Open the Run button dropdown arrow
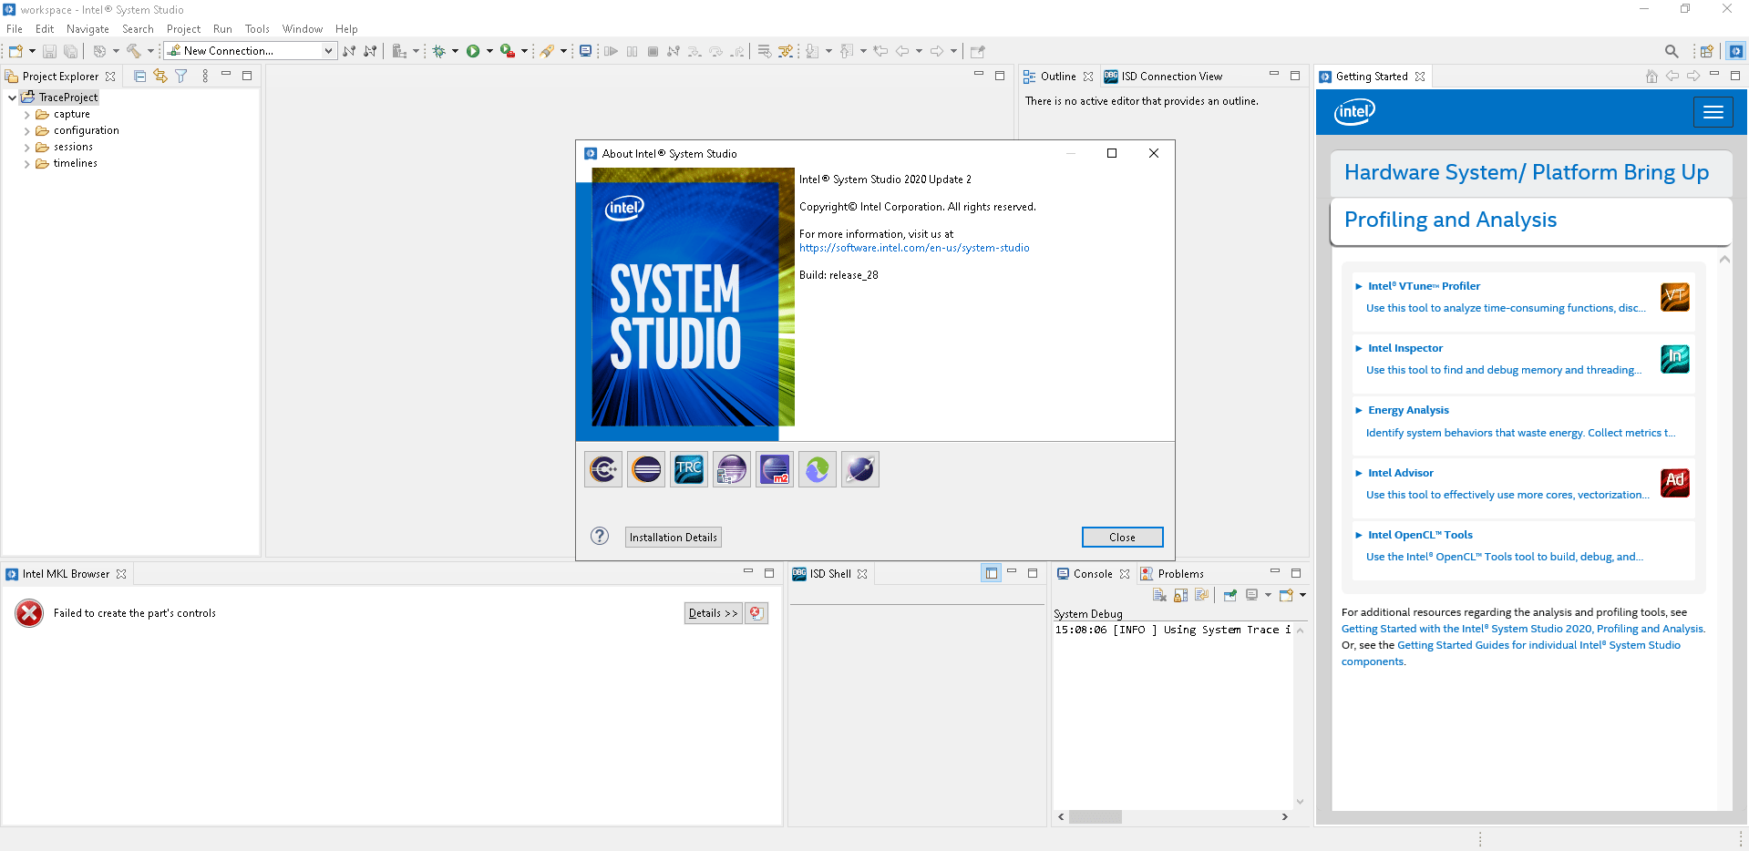1749x851 pixels. coord(489,51)
